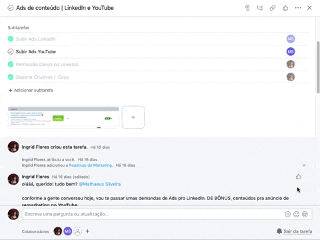The width and height of the screenshot is (320, 240).
Task: Open the emoji picker smiley icon
Action: point(296,214)
